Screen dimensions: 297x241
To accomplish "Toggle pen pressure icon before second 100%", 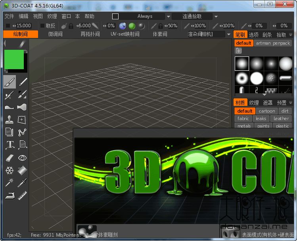I will (215, 26).
